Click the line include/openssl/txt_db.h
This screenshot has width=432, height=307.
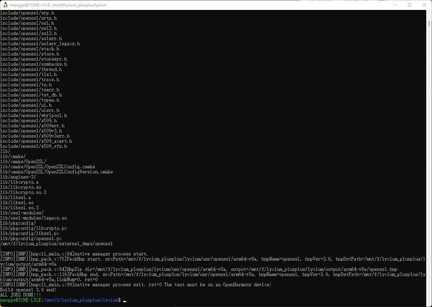click(x=31, y=95)
